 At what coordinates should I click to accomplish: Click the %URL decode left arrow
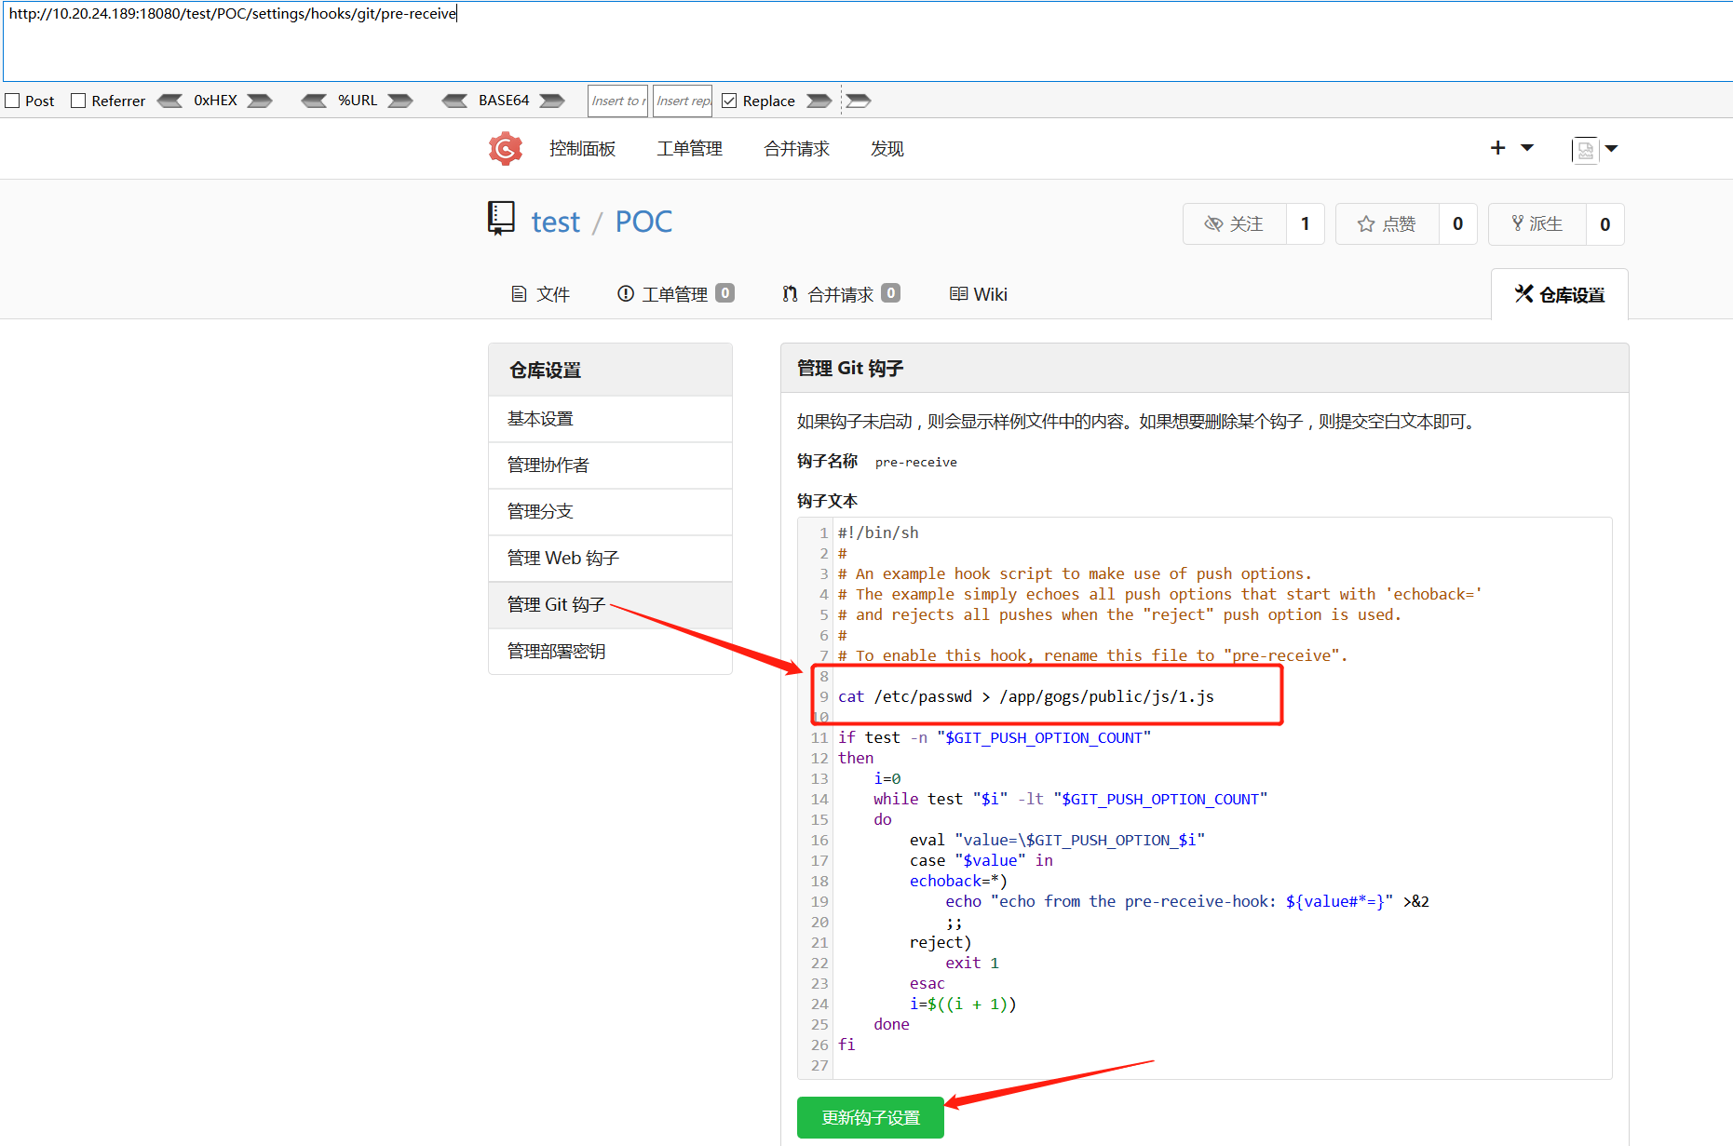(314, 101)
